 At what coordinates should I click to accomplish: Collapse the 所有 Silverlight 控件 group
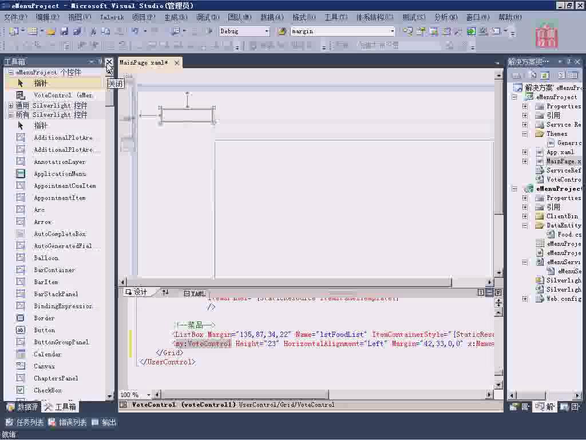click(x=10, y=115)
